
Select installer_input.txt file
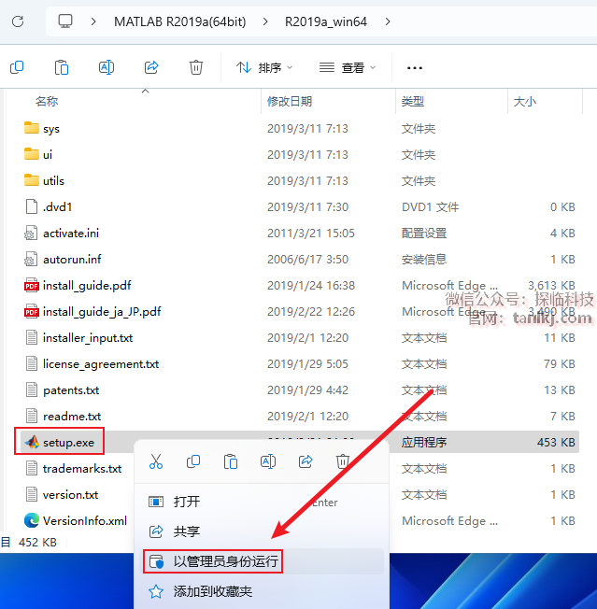78,337
